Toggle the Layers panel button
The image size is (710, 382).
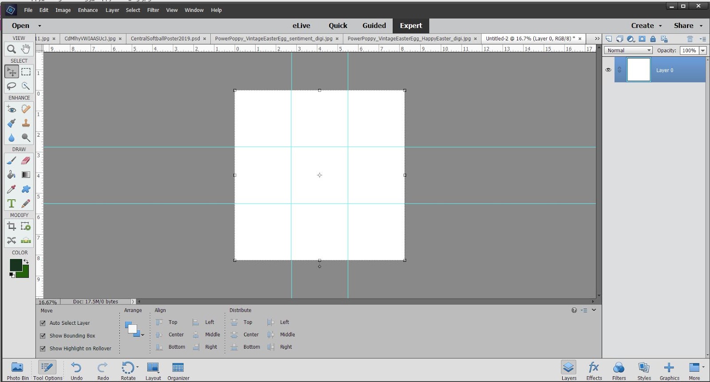pyautogui.click(x=569, y=371)
